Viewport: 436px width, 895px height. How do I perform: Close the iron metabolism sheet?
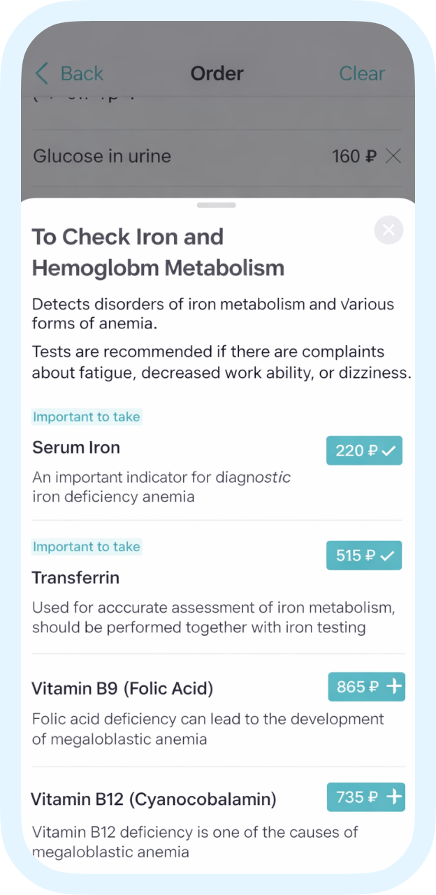point(388,230)
